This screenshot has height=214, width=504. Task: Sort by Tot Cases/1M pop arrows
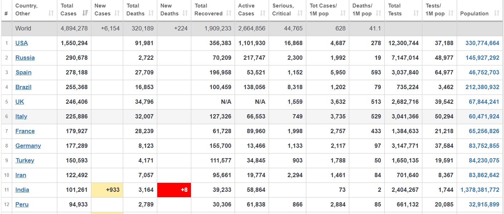(343, 13)
